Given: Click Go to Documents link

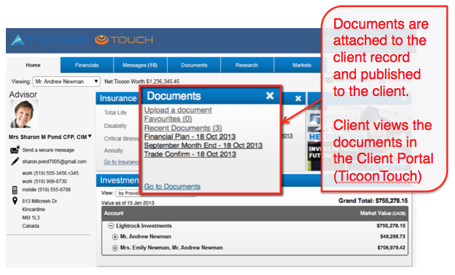Looking at the screenshot, I should click(172, 186).
